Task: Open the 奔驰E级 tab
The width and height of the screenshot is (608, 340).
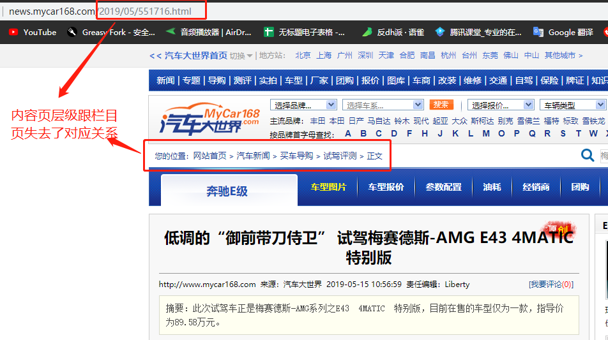Action: tap(229, 190)
